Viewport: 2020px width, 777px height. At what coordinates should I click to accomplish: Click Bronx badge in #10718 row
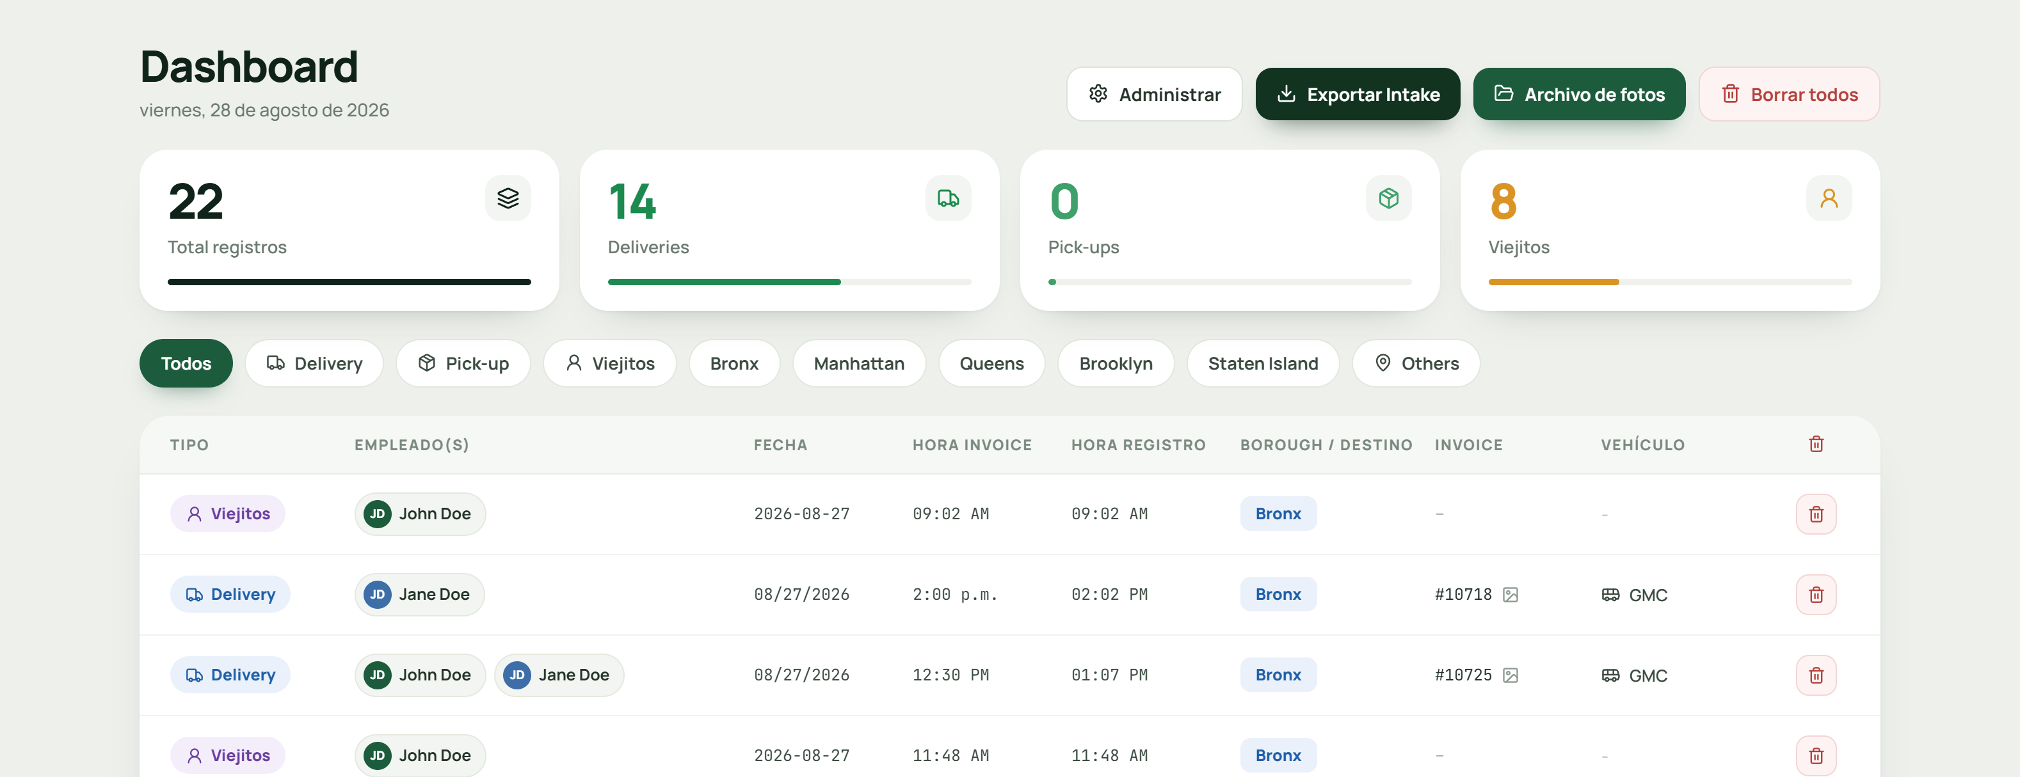[x=1278, y=595]
